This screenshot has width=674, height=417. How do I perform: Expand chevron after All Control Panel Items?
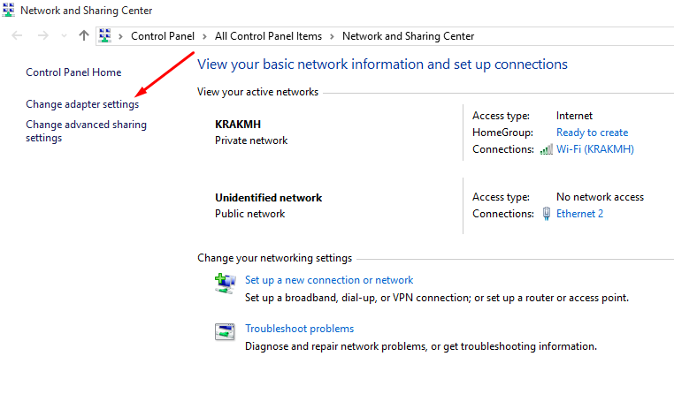pos(332,36)
